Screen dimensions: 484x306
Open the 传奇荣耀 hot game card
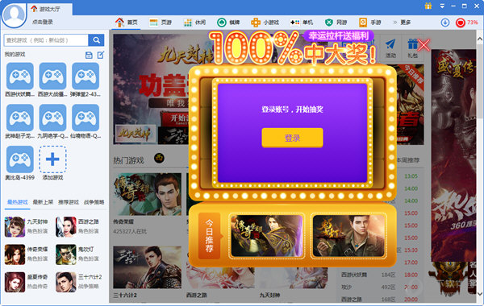[148, 194]
